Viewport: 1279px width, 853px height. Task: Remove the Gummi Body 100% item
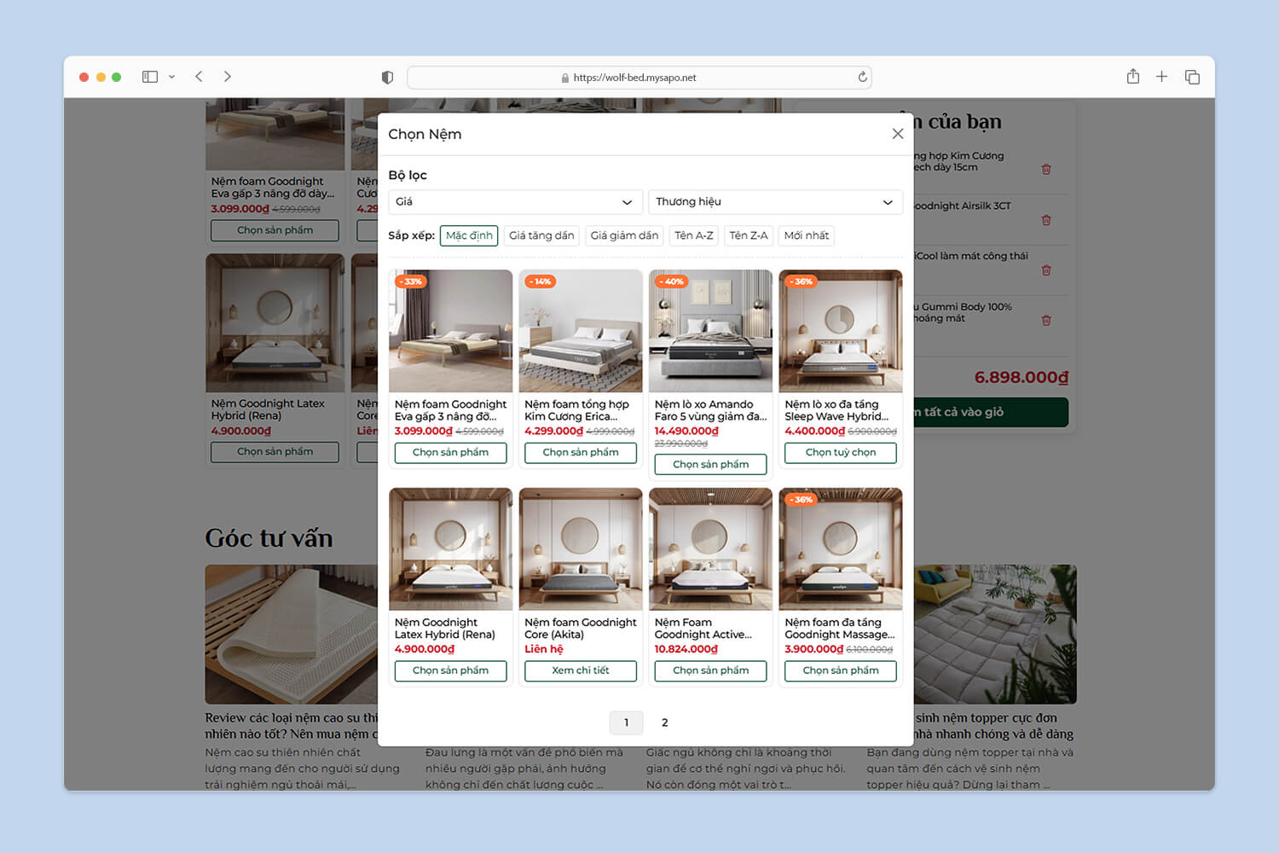1046,321
